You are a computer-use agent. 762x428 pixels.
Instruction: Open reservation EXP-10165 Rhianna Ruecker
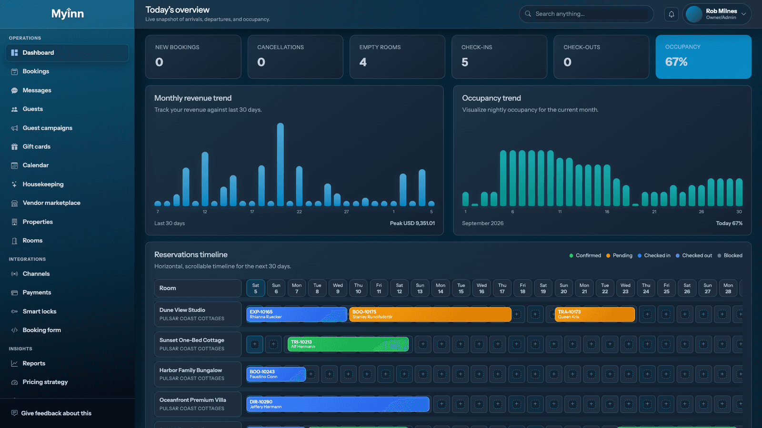click(x=297, y=314)
